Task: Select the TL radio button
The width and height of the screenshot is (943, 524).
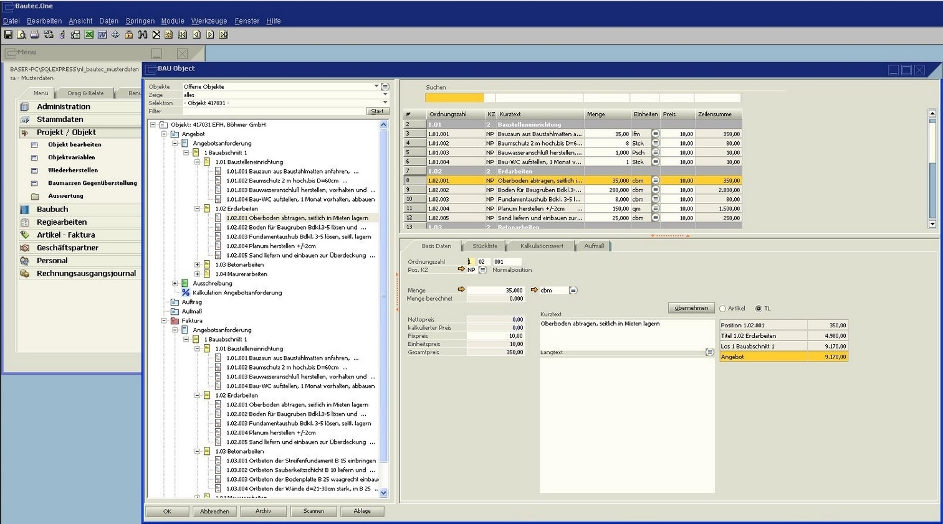Action: tap(759, 309)
